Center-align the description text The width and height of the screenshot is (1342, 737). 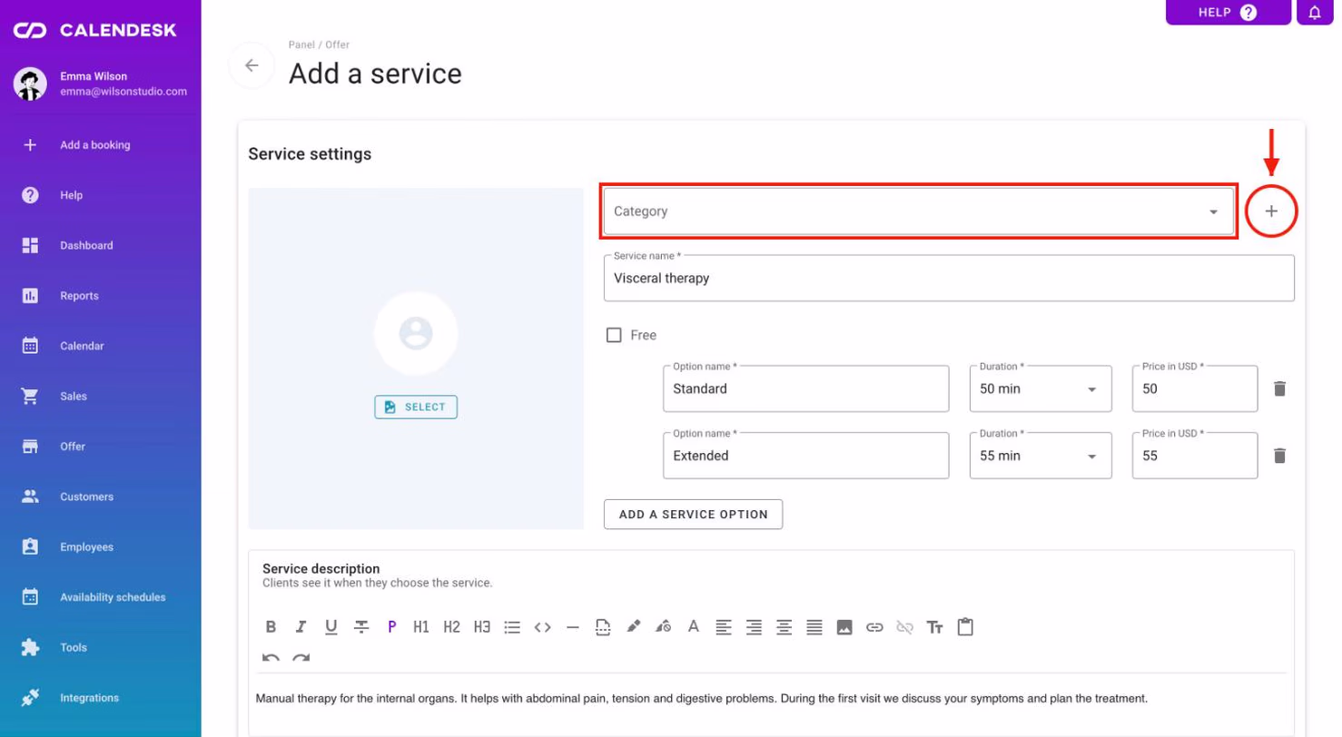pyautogui.click(x=784, y=626)
